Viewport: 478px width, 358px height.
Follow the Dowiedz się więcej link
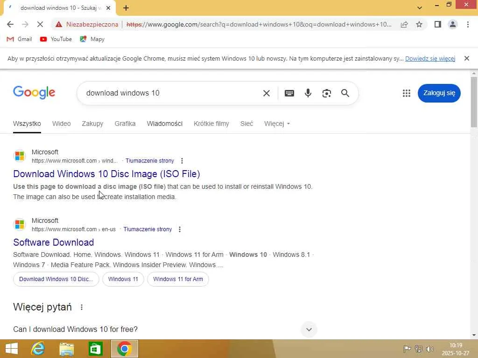click(x=430, y=58)
